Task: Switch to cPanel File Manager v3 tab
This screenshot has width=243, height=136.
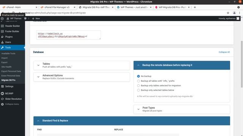Action: coord(57,7)
